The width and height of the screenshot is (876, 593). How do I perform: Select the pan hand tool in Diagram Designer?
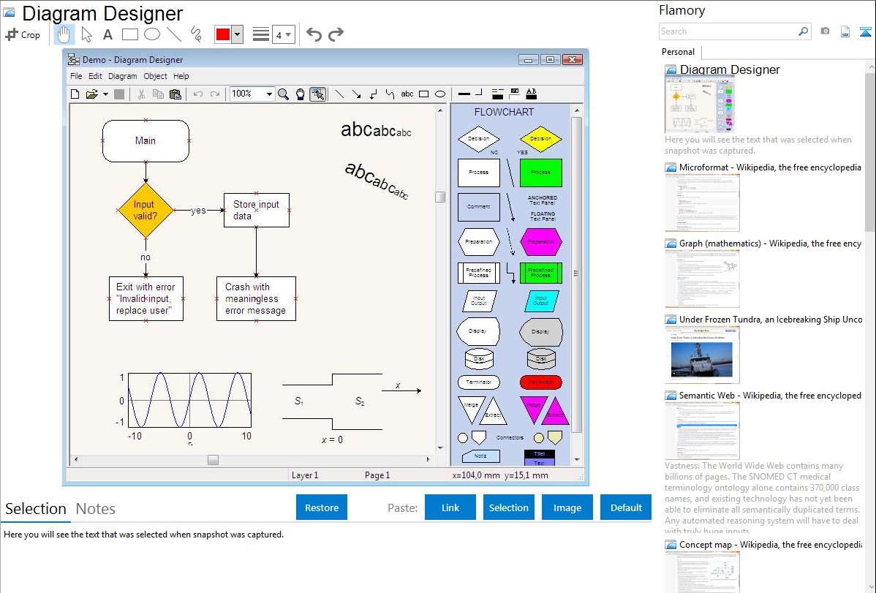pos(301,94)
